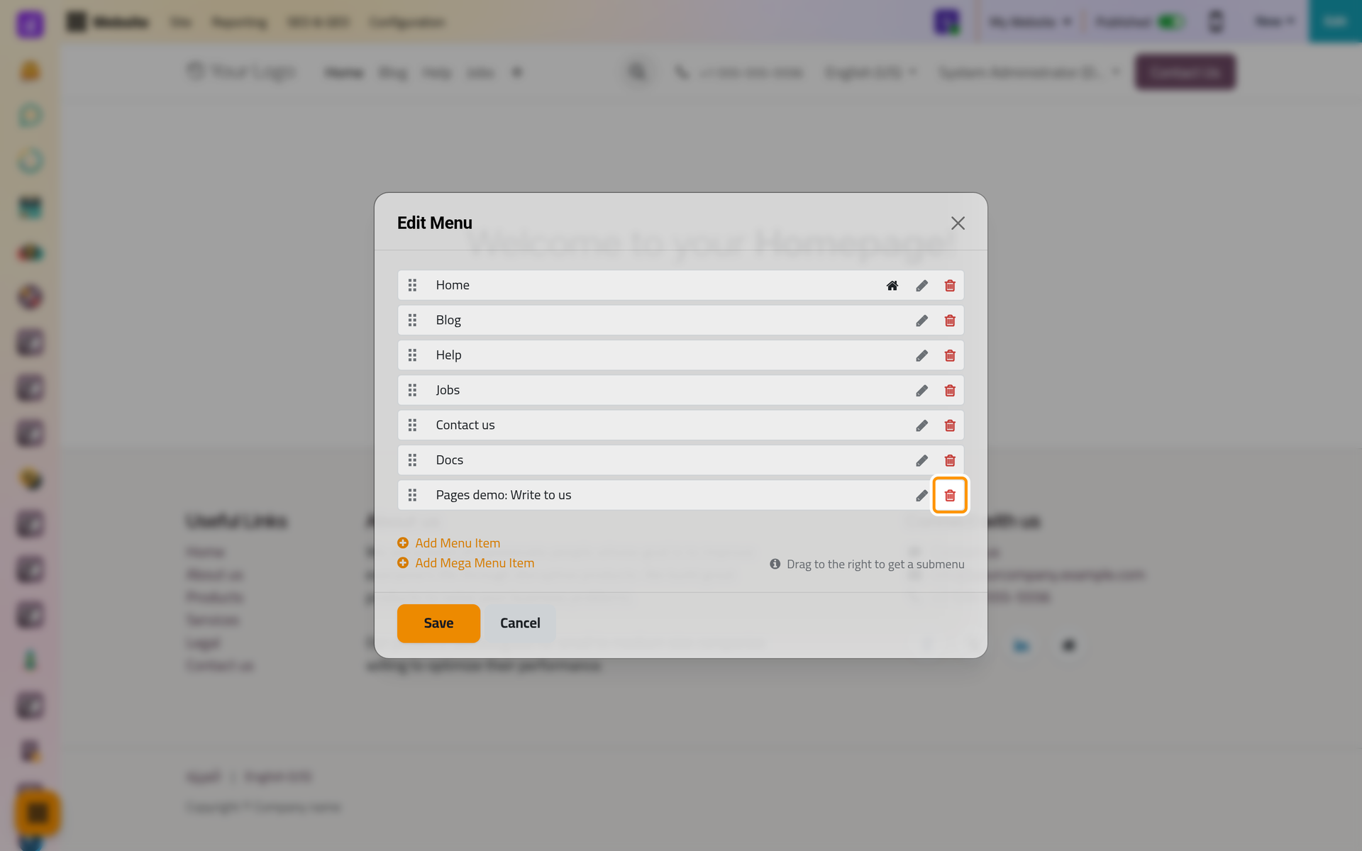Edit the Blog menu item
This screenshot has height=851, width=1362.
tap(921, 321)
